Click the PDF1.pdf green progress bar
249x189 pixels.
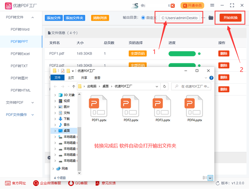182,54
